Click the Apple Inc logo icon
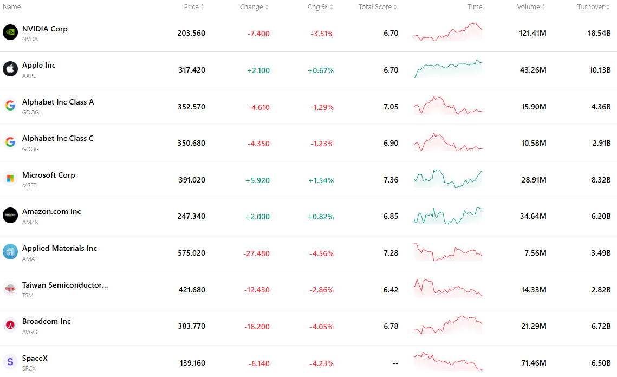The height and width of the screenshot is (377, 617). point(10,69)
